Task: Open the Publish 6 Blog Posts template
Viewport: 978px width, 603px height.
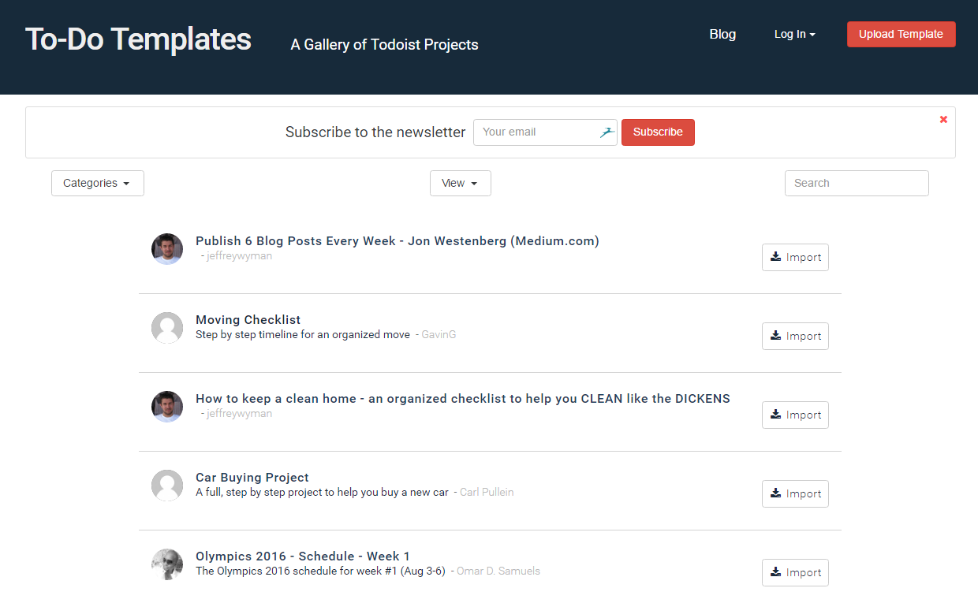Action: pos(397,240)
